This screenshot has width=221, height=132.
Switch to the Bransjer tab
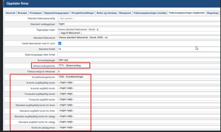pyautogui.click(x=22, y=13)
